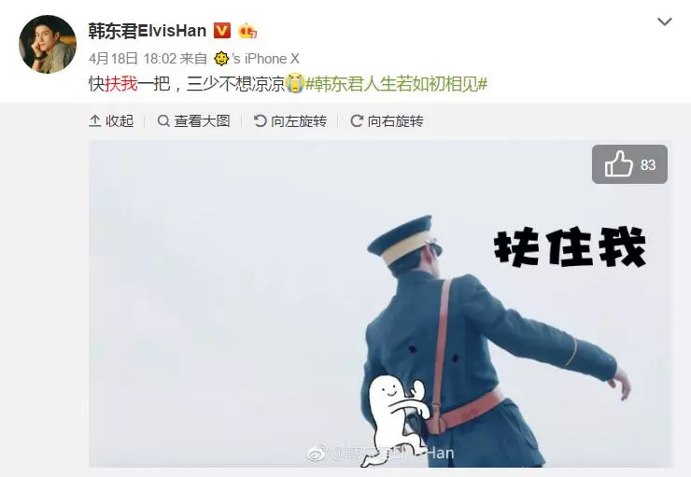Click the orange verified V badge
Viewport: 691px width, 477px height.
click(222, 31)
